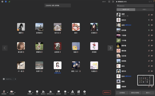Open the invite participants icon
155x96 pixels.
[x=43, y=92]
